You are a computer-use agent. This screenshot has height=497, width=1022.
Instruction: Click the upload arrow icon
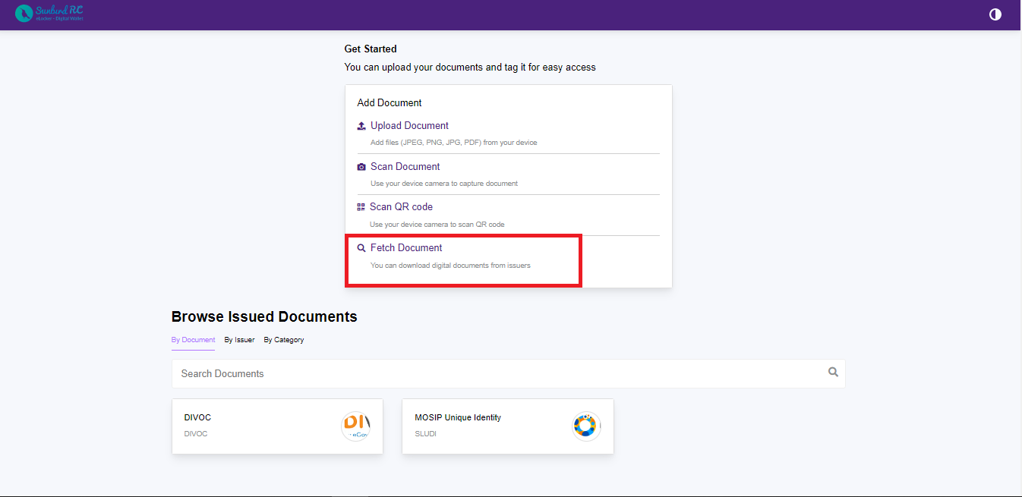point(361,126)
